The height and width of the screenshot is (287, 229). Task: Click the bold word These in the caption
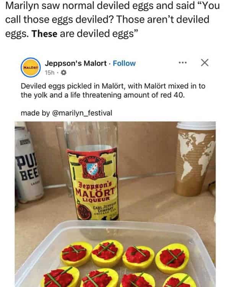(x=44, y=34)
